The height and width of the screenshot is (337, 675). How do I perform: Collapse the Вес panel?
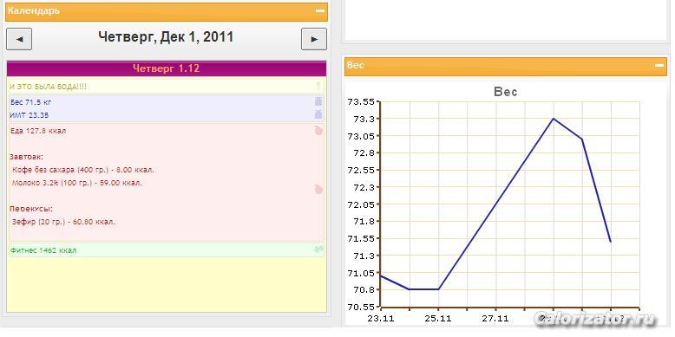point(659,66)
